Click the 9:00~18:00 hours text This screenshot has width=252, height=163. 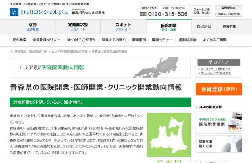pos(174,8)
